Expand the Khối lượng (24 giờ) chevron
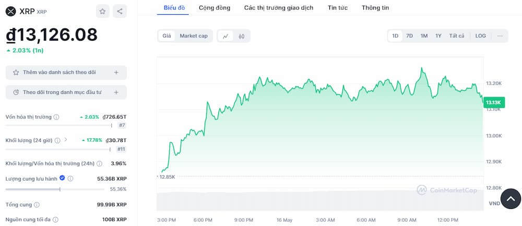522x226 pixels. [x=66, y=140]
